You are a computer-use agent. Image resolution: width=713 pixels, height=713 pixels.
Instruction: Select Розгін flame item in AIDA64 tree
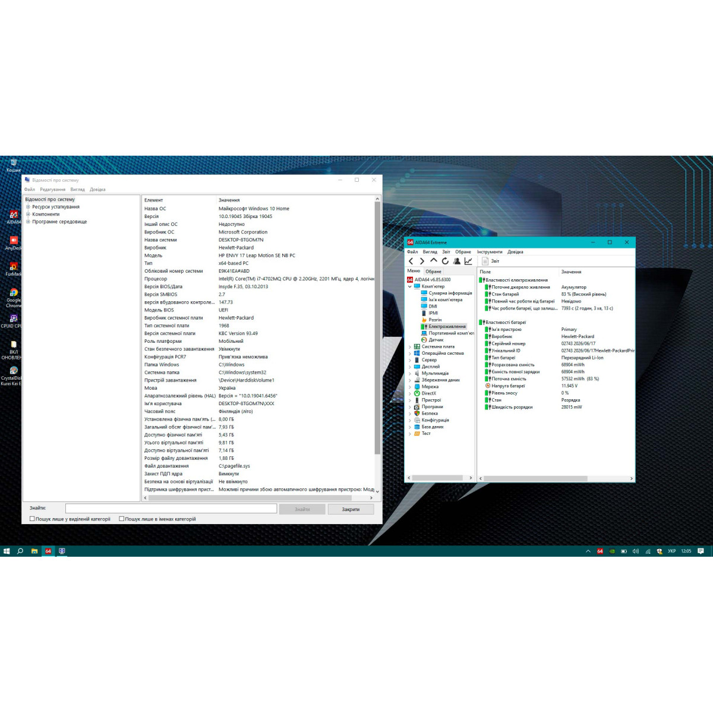point(431,320)
